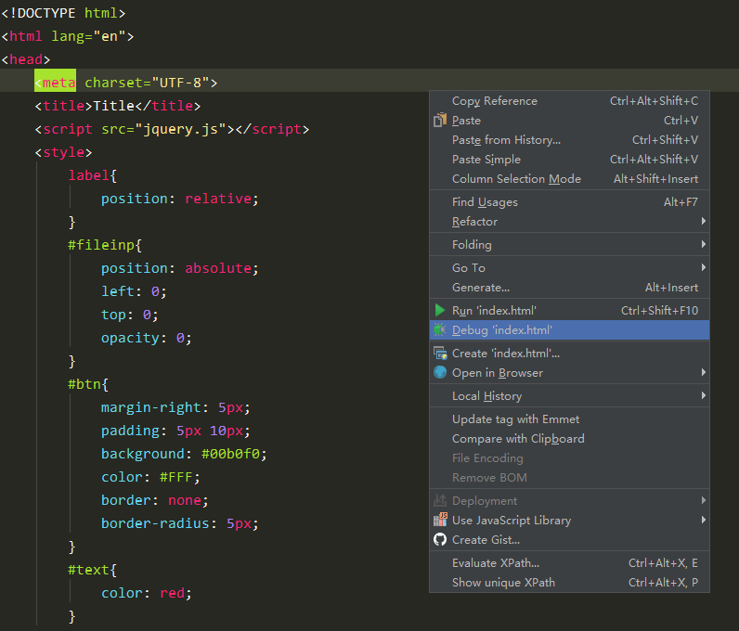This screenshot has height=631, width=739.
Task: Click the Debug bug icon
Action: click(x=440, y=329)
